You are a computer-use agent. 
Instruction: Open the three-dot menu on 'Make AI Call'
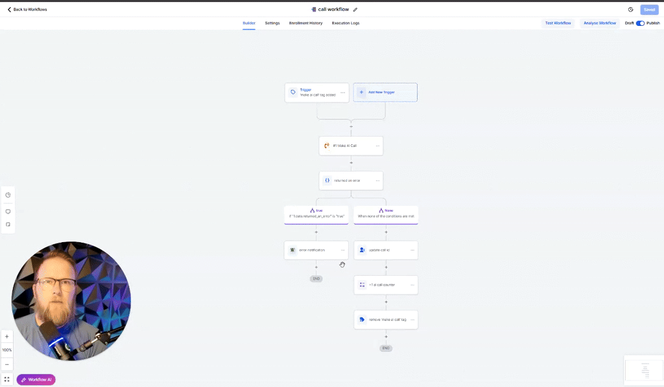[x=378, y=146]
